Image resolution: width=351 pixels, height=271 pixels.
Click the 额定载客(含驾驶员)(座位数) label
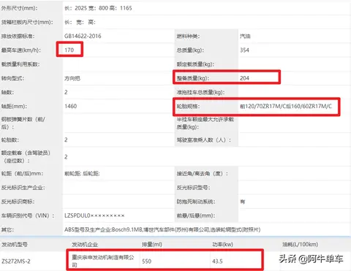[x=26, y=157]
